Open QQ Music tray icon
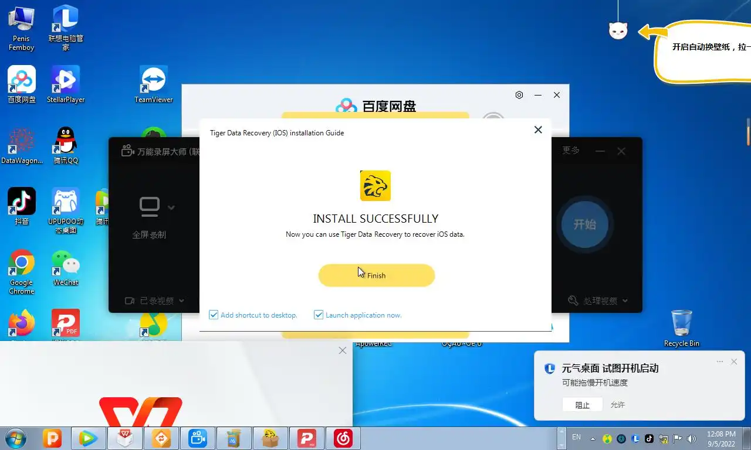The image size is (751, 450). pyautogui.click(x=607, y=438)
